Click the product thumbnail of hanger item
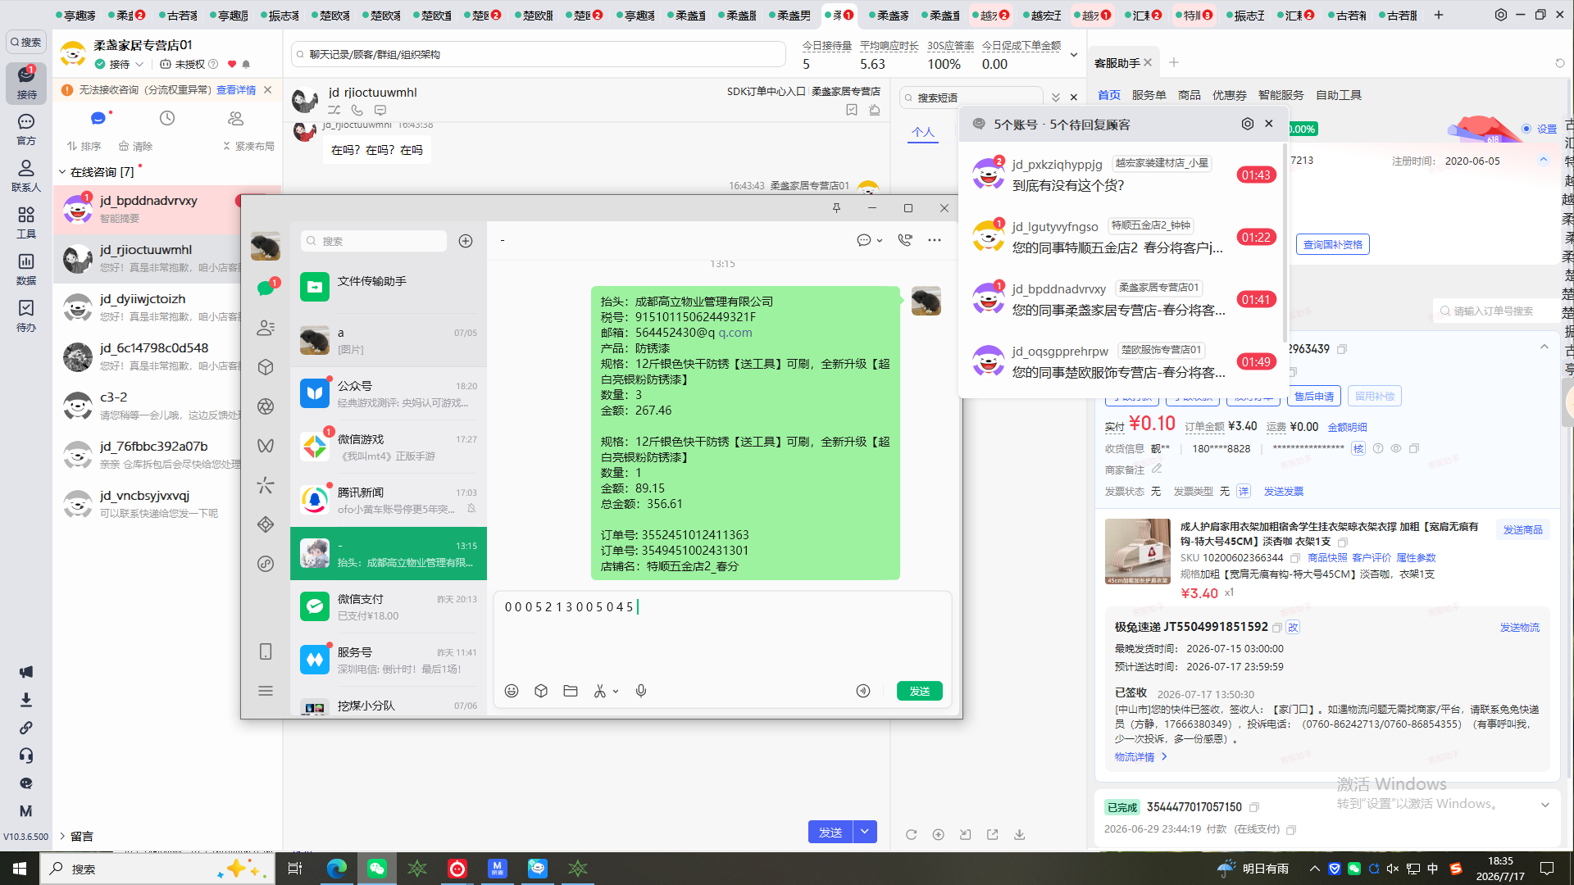This screenshot has height=885, width=1574. 1137,551
